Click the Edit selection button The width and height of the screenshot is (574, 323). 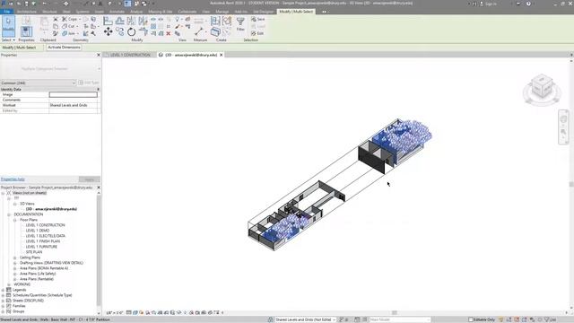click(257, 33)
